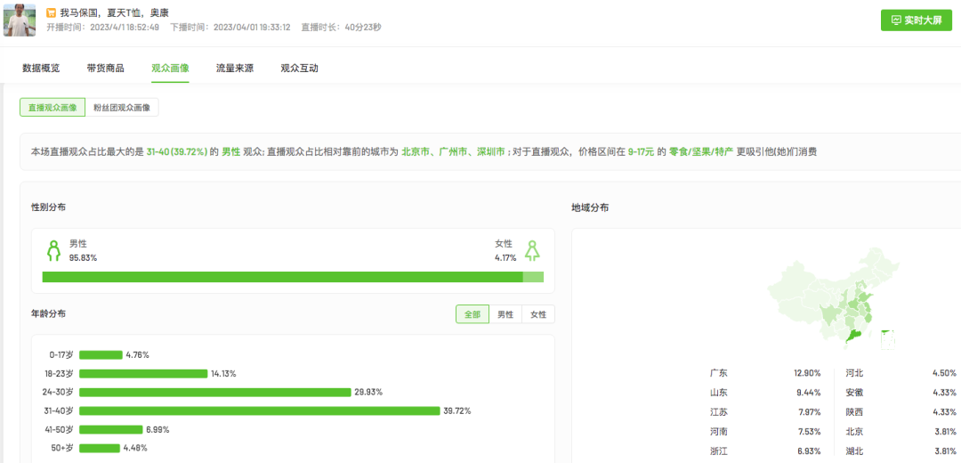The height and width of the screenshot is (463, 961).
Task: Go to the 流量来源 tab
Action: pos(234,68)
